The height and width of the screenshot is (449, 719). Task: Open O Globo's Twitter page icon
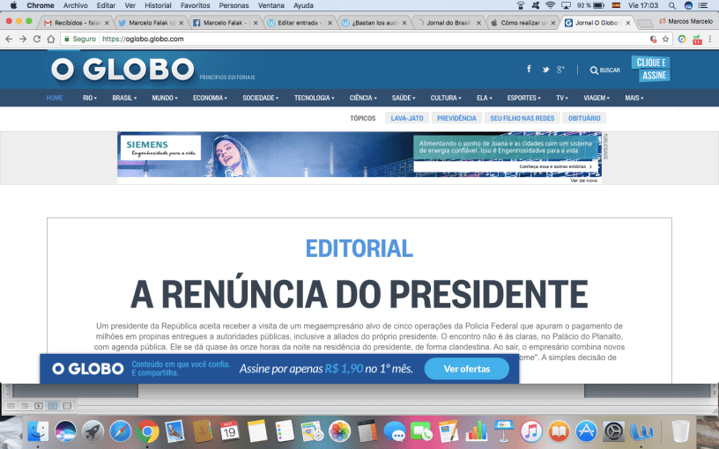pyautogui.click(x=546, y=70)
